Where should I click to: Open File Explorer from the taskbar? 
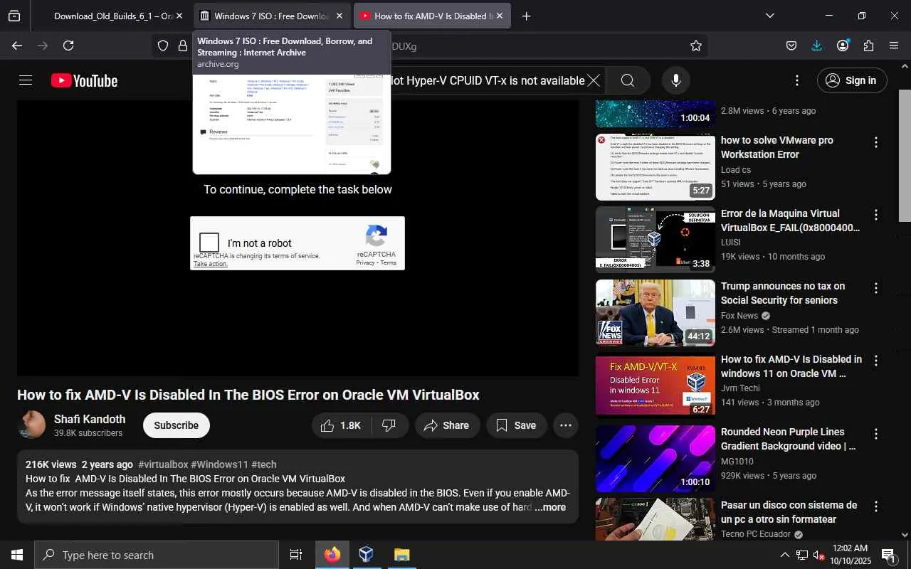401,555
